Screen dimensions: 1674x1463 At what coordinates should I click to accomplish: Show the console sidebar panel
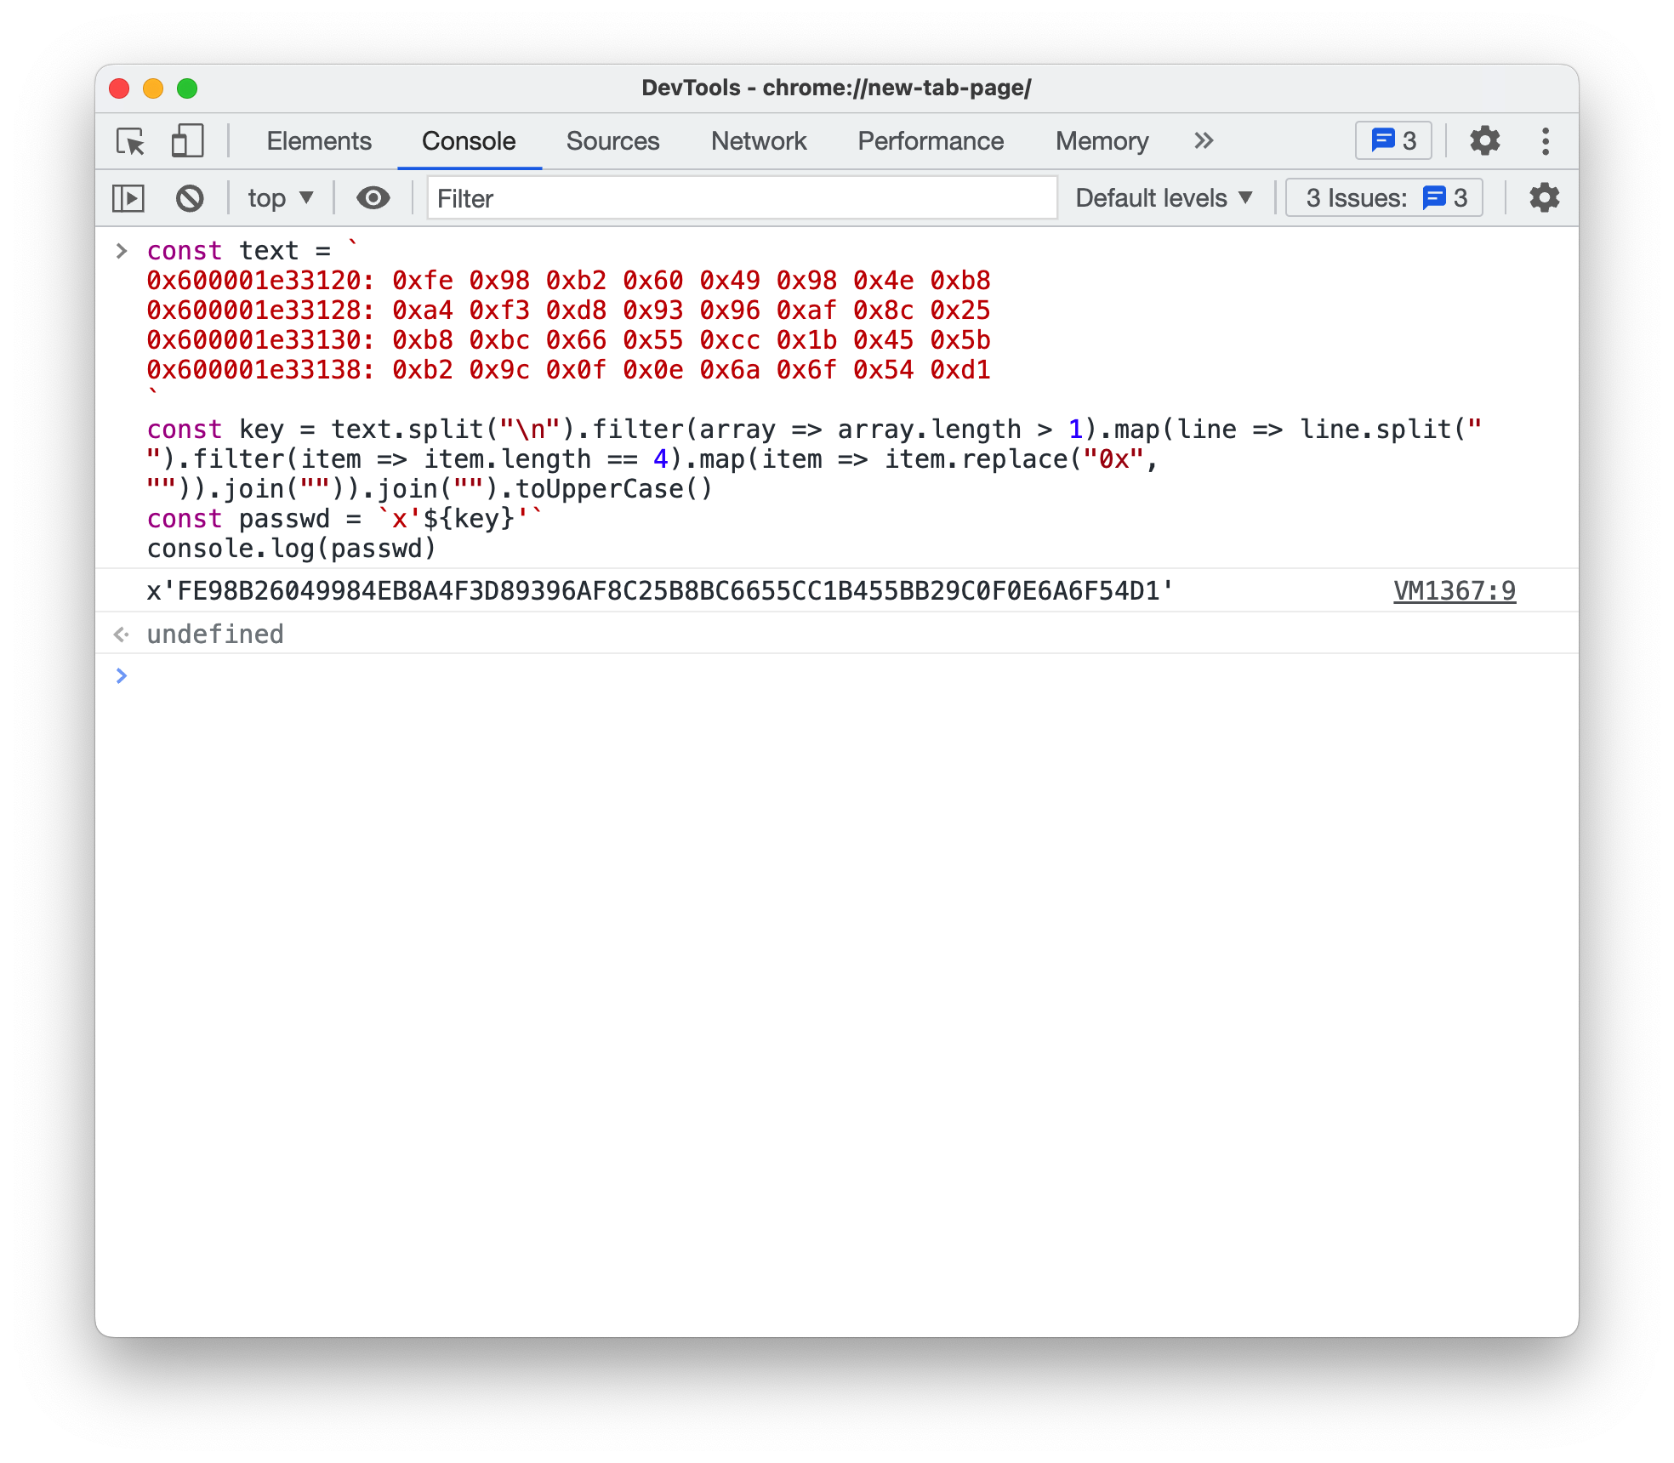[x=128, y=198]
